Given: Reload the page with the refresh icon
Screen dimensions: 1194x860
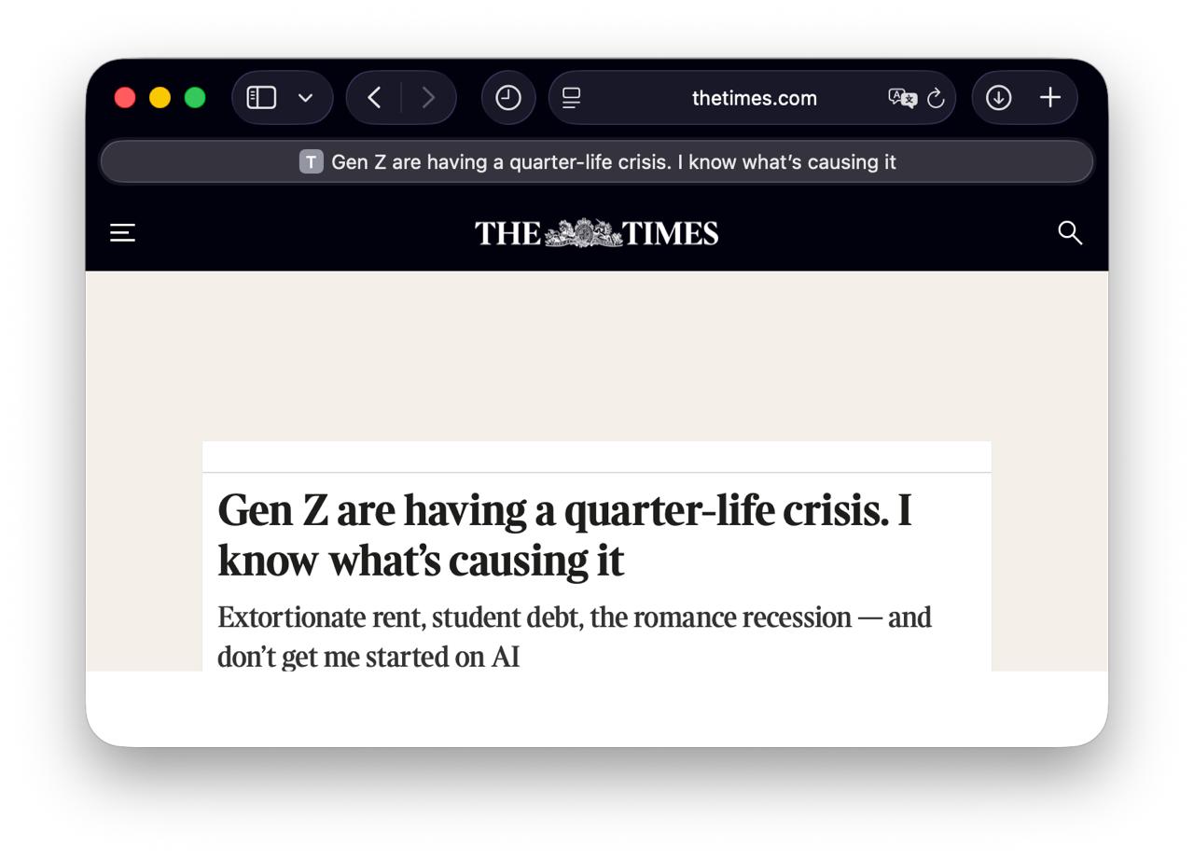Looking at the screenshot, I should tap(936, 98).
